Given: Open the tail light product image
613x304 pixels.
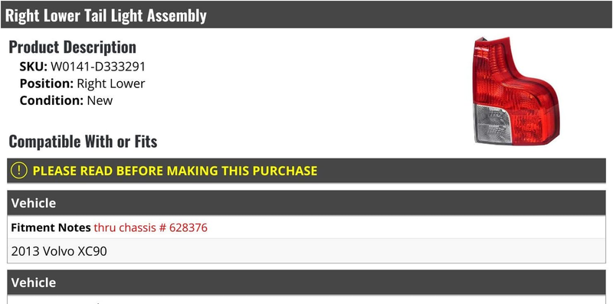Looking at the screenshot, I should pyautogui.click(x=516, y=91).
